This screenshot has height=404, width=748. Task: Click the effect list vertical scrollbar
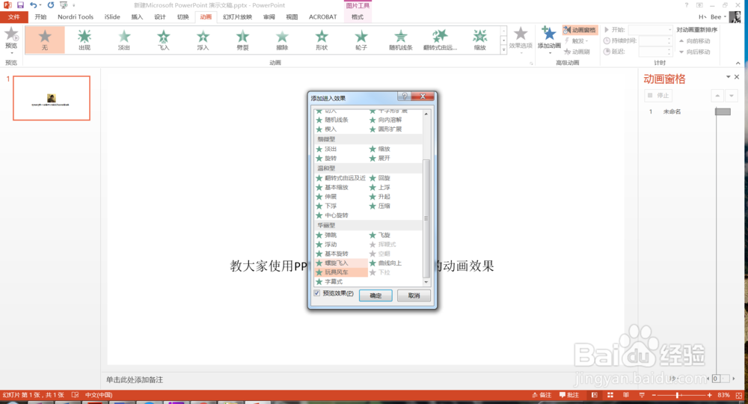click(426, 198)
